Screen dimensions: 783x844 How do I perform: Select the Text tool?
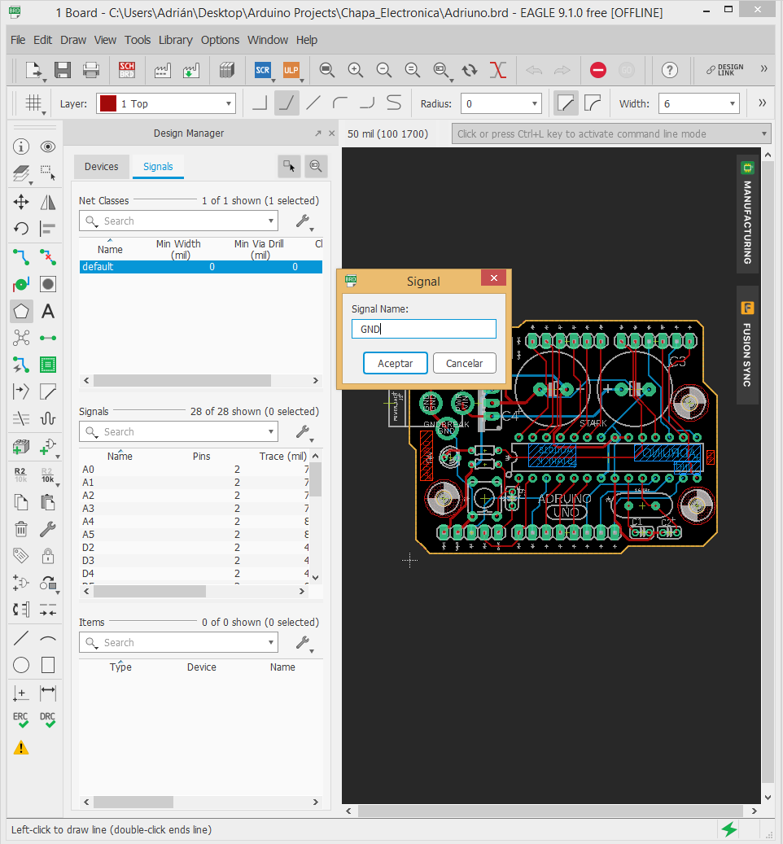click(48, 311)
